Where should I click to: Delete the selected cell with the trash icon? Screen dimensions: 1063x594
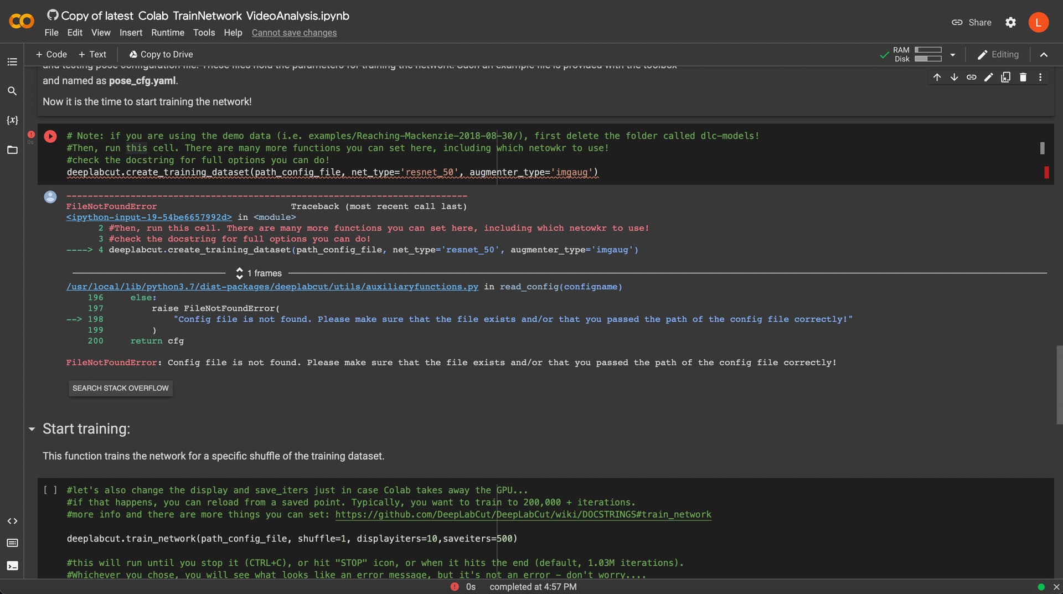click(x=1023, y=77)
